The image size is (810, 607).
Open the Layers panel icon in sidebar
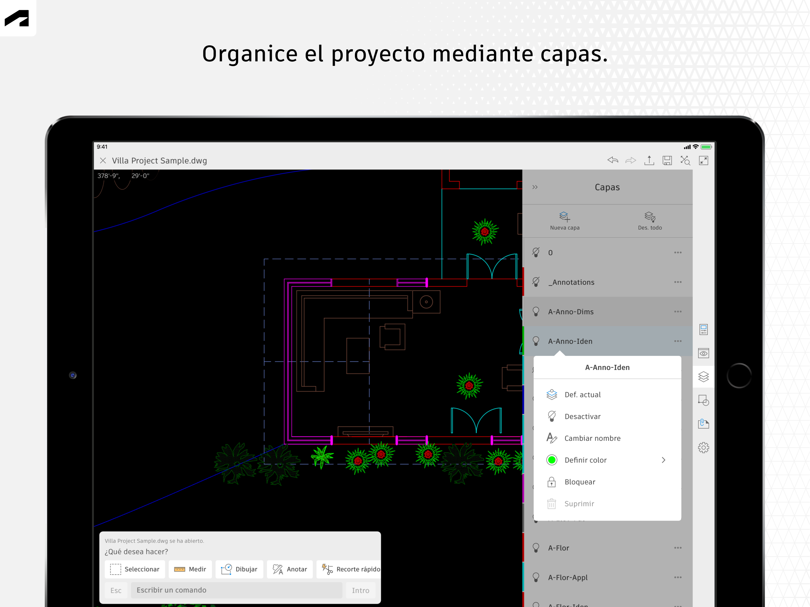pos(703,376)
